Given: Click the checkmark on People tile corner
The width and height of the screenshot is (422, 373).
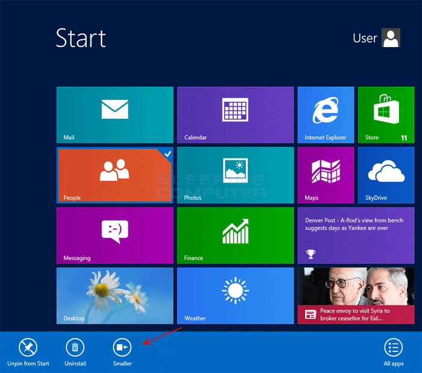Looking at the screenshot, I should pos(168,154).
